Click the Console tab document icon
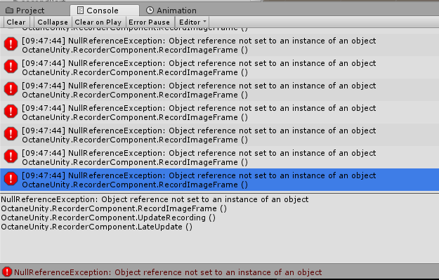The image size is (439, 280). (x=80, y=11)
